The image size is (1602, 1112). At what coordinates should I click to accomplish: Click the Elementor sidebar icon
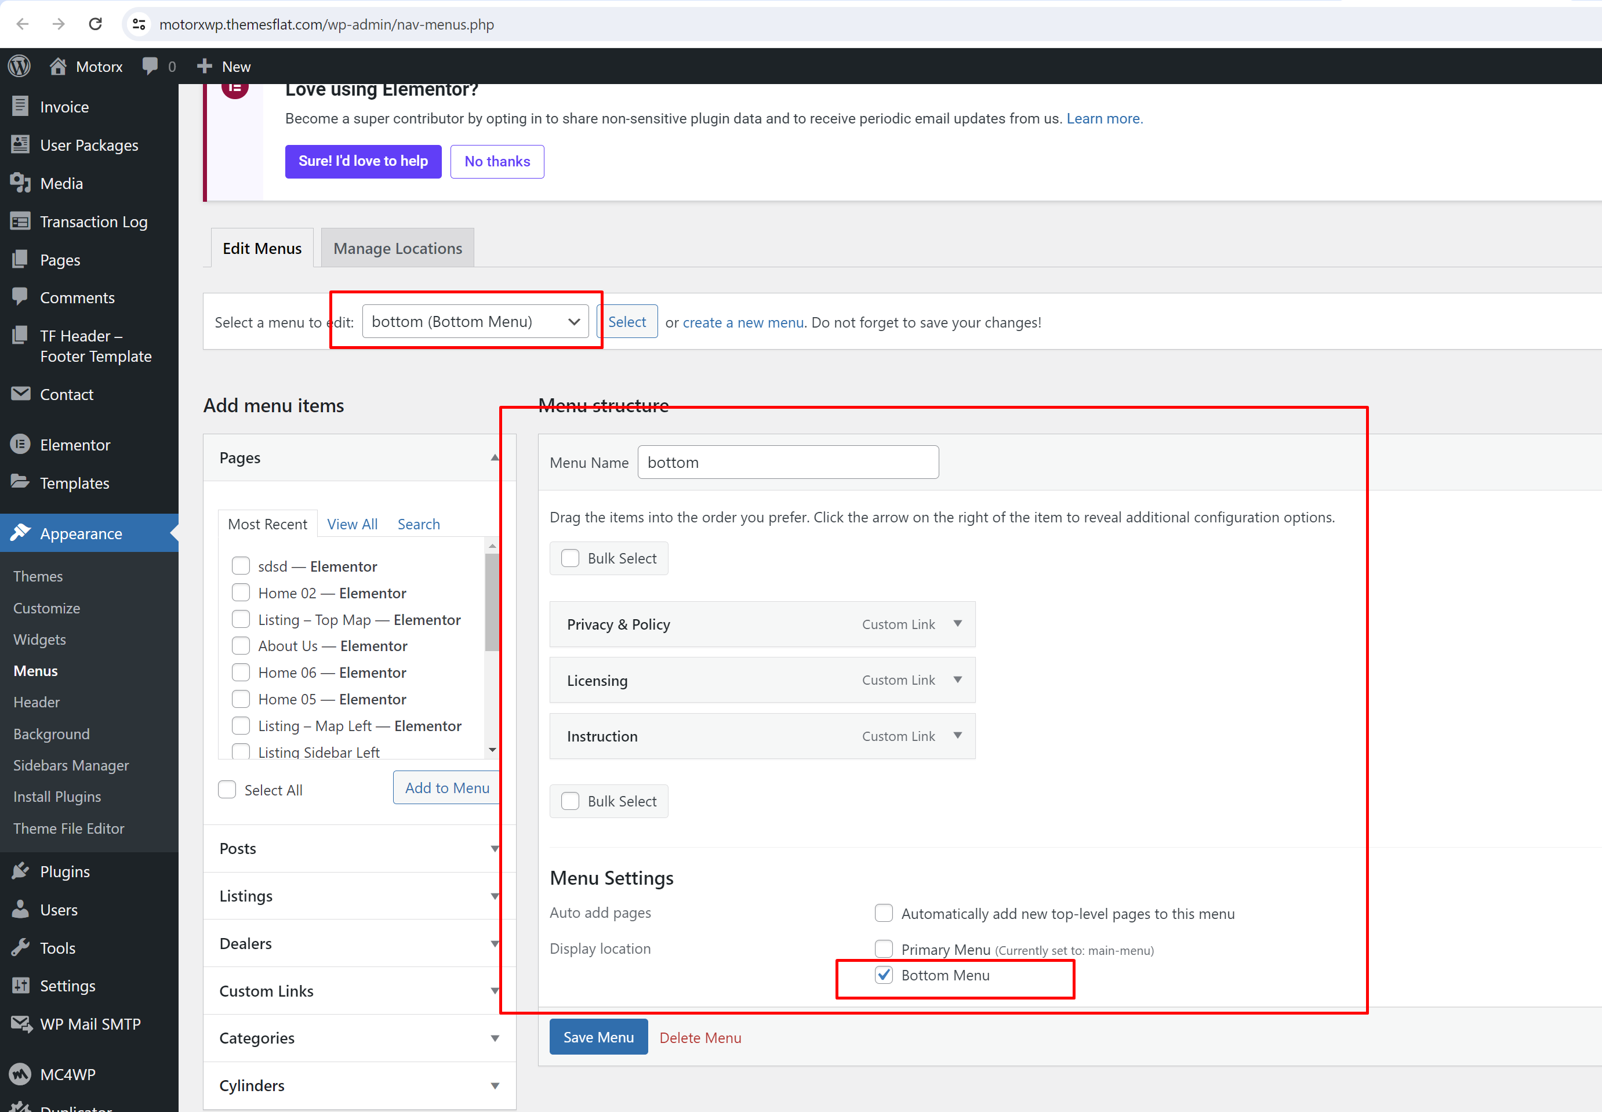pyautogui.click(x=20, y=445)
